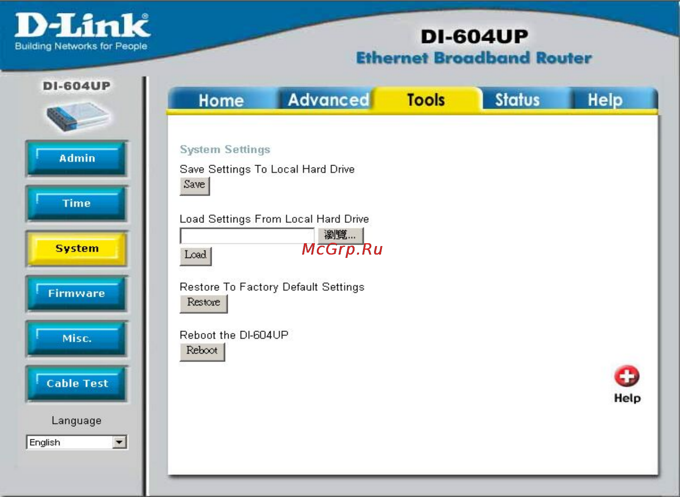The height and width of the screenshot is (497, 680).
Task: Open the Home tab
Action: 221,100
